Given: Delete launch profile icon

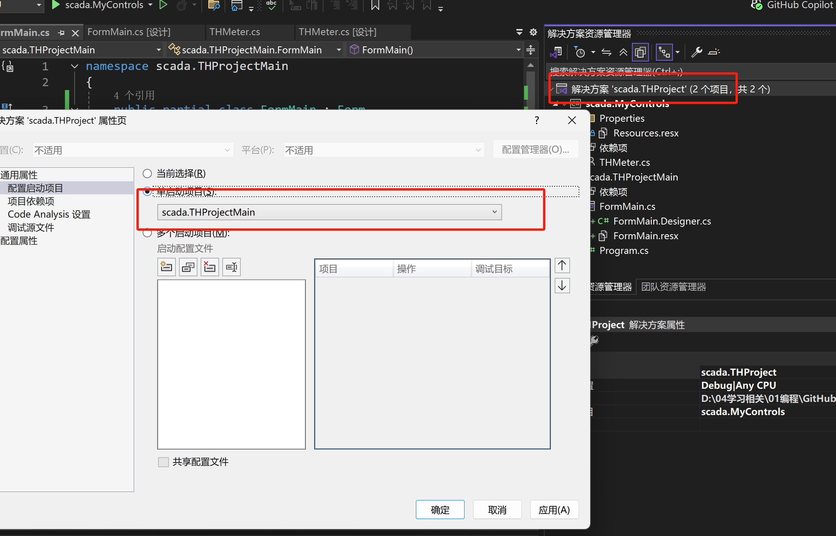Looking at the screenshot, I should [x=210, y=267].
